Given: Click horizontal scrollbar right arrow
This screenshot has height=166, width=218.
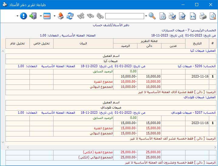Looking at the screenshot, I should (215, 147).
